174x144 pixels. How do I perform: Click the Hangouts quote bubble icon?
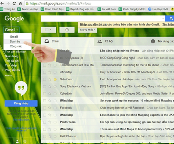pos(21,88)
